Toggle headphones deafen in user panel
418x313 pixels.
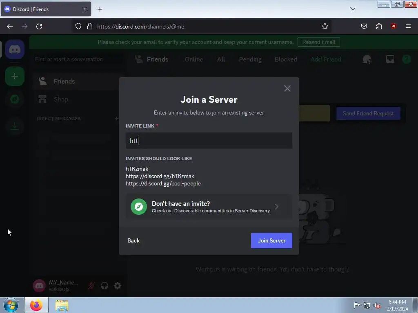pyautogui.click(x=104, y=286)
